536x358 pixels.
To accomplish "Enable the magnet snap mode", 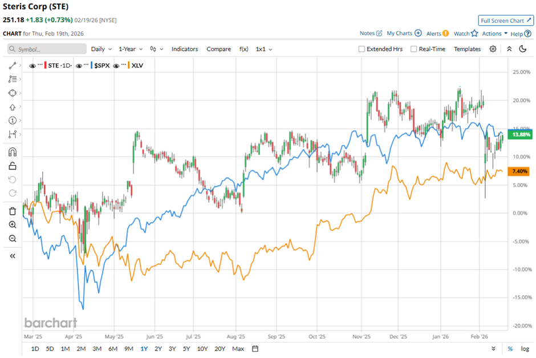I will tap(13, 152).
